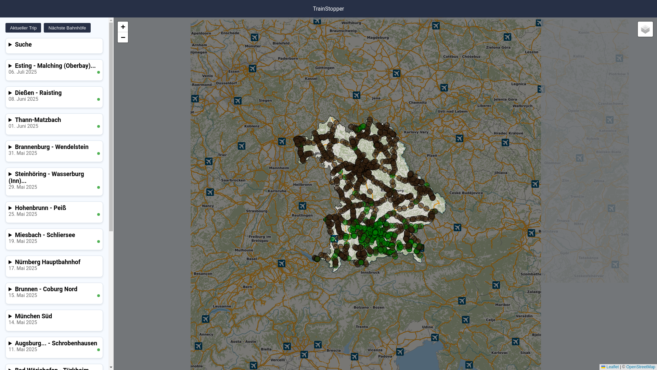657x370 pixels.
Task: Click the date 17. Mai 2025
Action: click(23, 268)
